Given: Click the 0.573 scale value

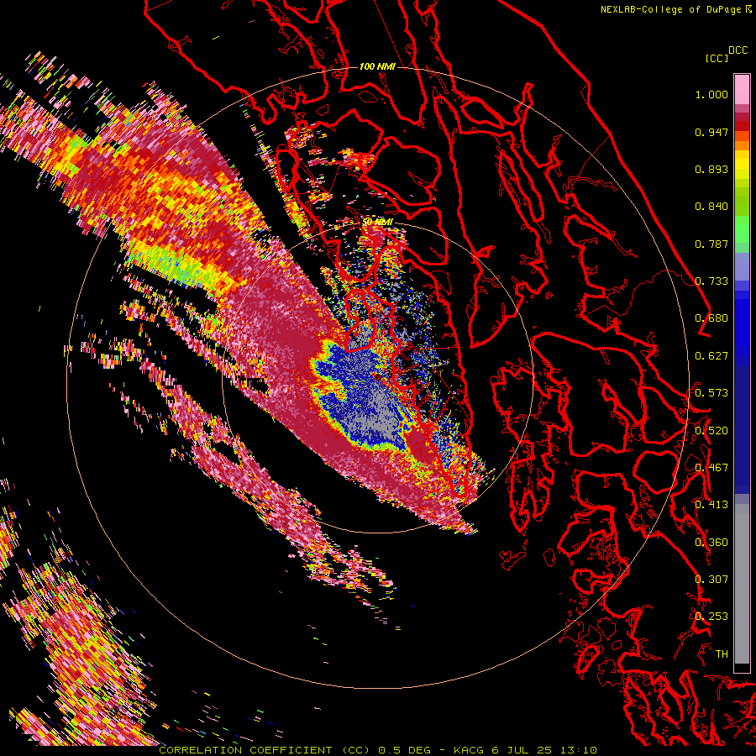Looking at the screenshot, I should pyautogui.click(x=711, y=393).
